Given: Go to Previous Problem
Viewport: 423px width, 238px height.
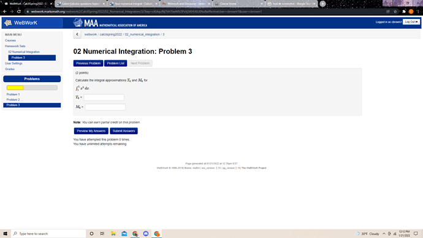Looking at the screenshot, I should point(88,63).
